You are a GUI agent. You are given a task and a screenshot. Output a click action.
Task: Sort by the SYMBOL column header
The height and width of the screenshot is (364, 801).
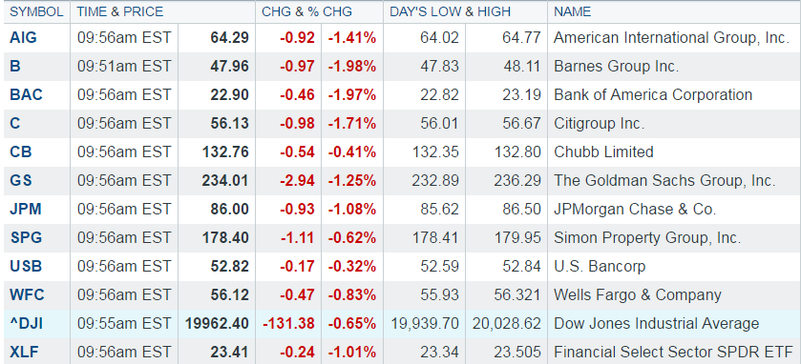coord(36,11)
